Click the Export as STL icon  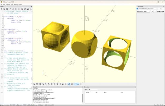pyautogui.click(x=28, y=9)
